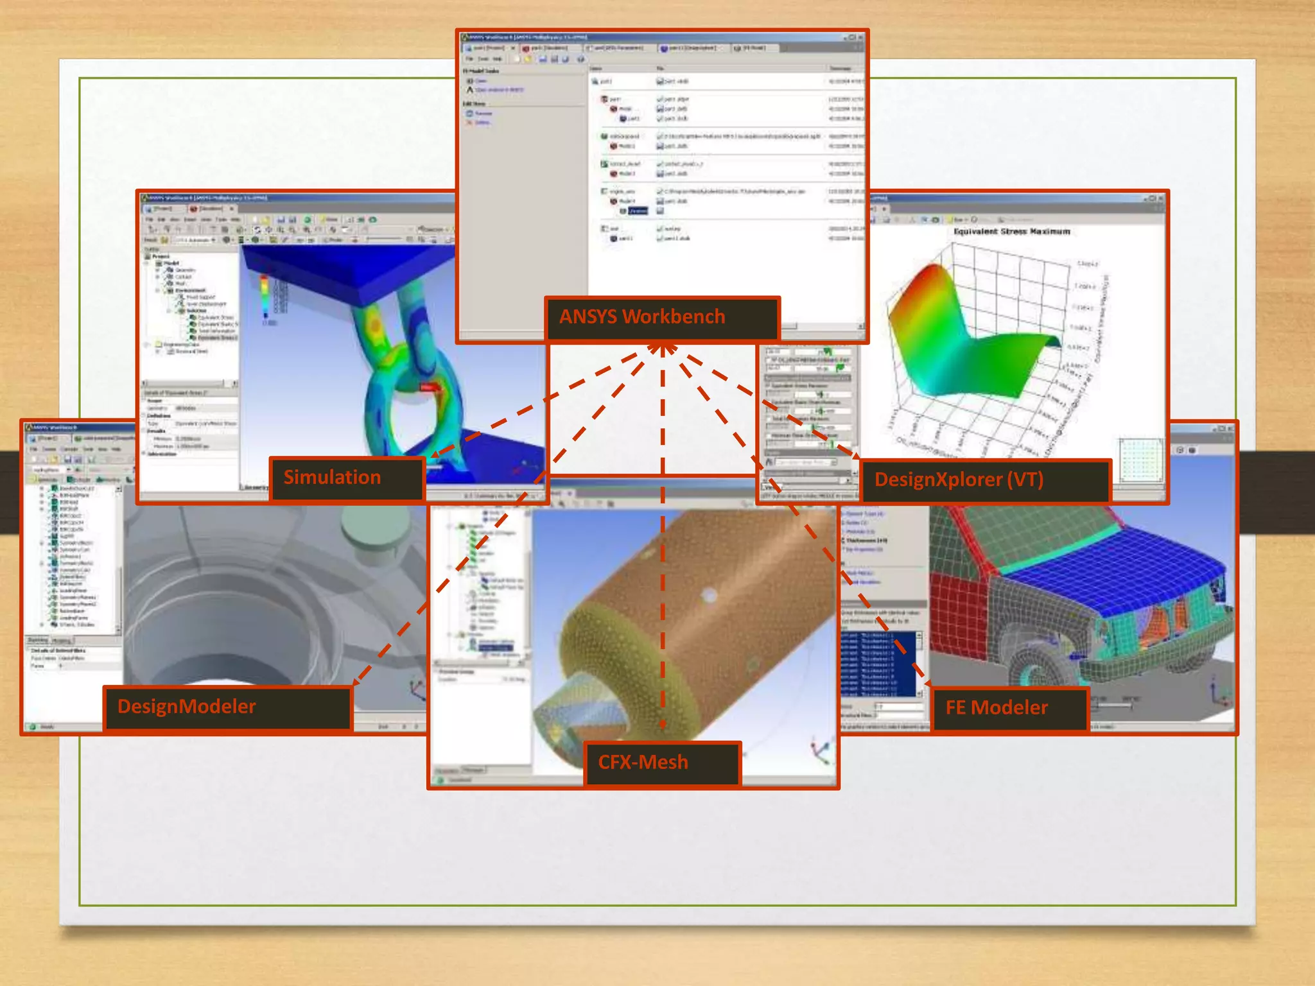The height and width of the screenshot is (986, 1315).
Task: Switch to the Modeling tab in DesignModeler
Action: tap(62, 640)
